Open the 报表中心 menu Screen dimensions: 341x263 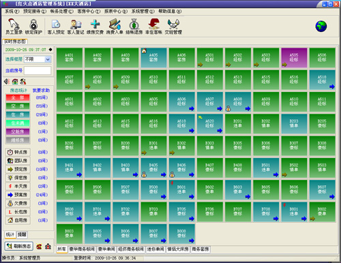pyautogui.click(x=116, y=11)
